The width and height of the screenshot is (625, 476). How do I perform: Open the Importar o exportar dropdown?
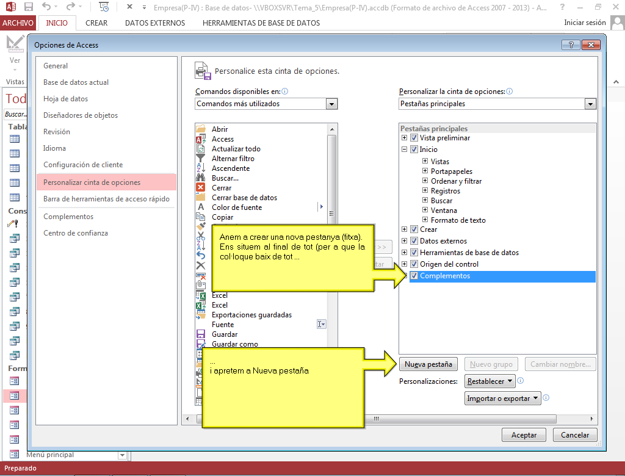tap(503, 398)
